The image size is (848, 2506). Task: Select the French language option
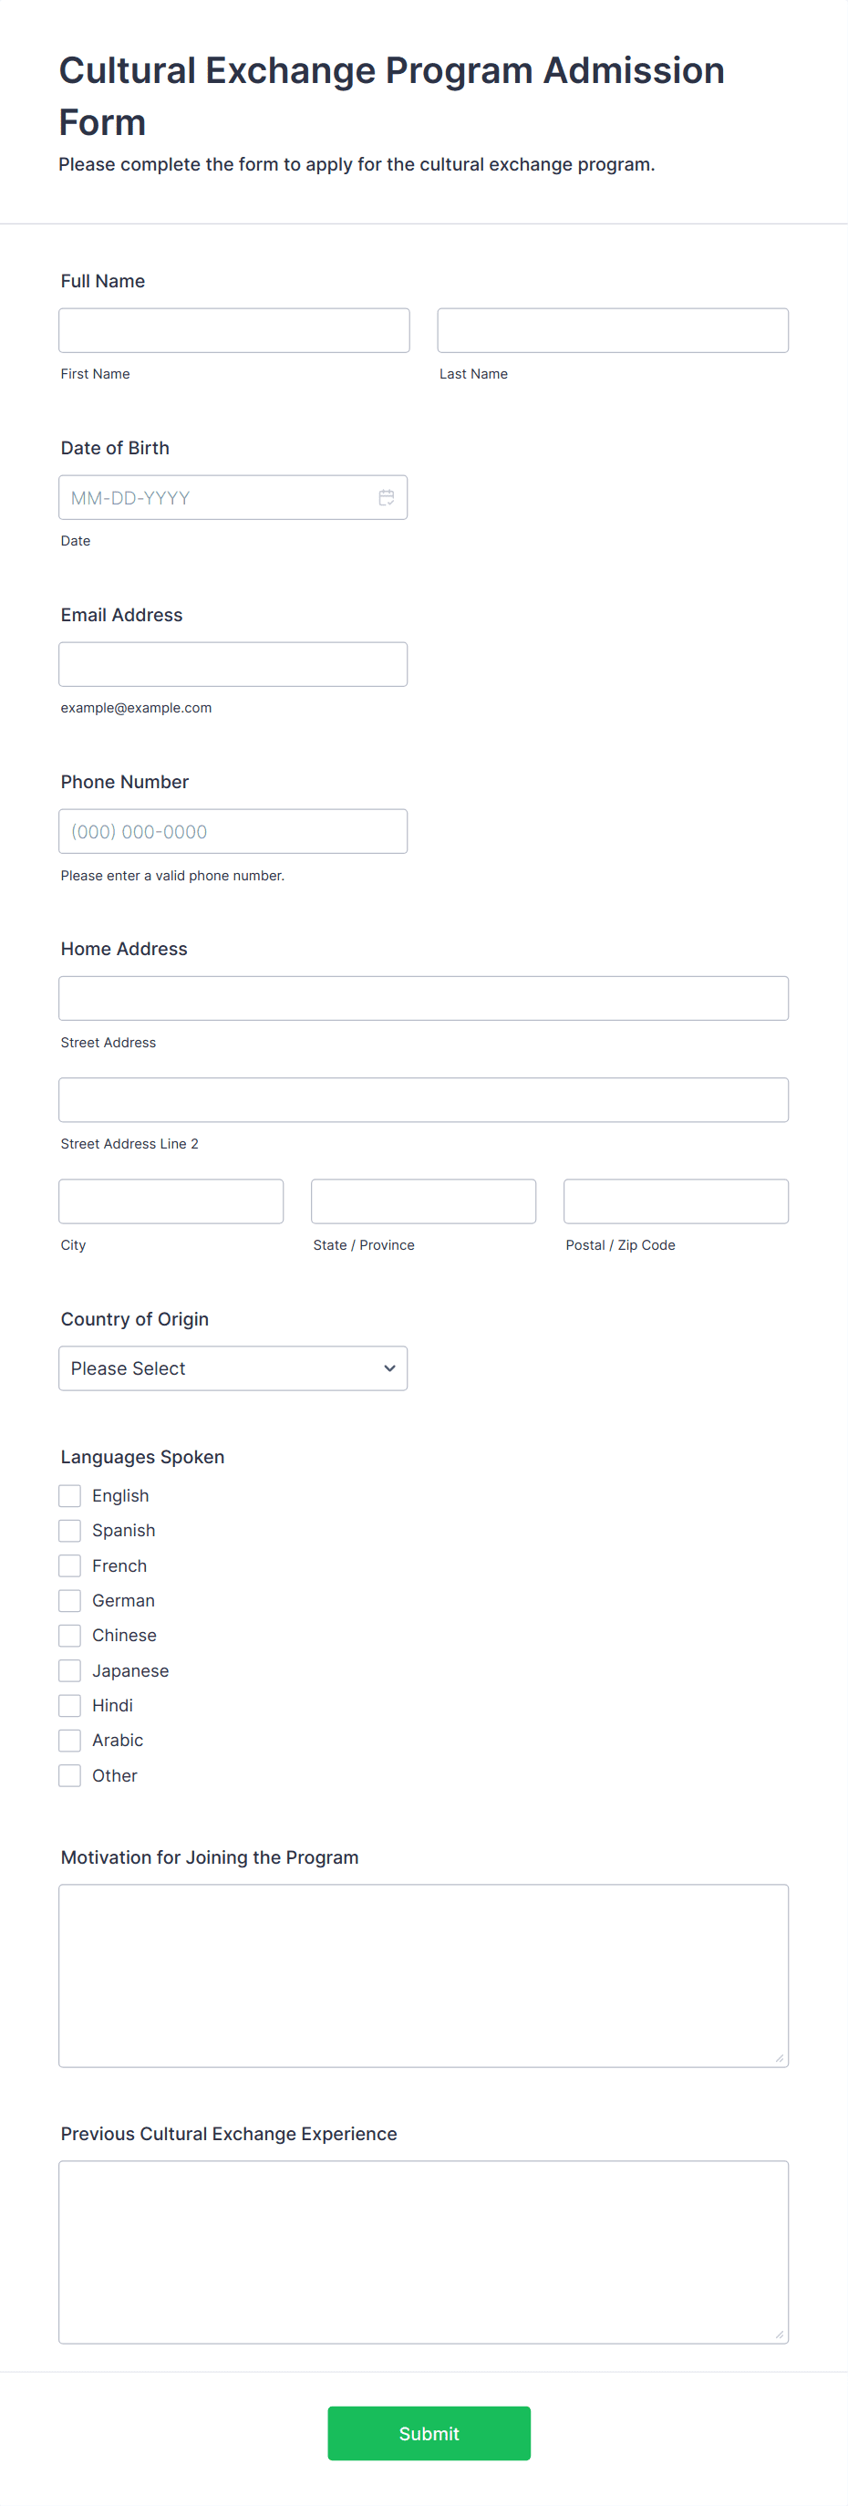click(x=70, y=1565)
